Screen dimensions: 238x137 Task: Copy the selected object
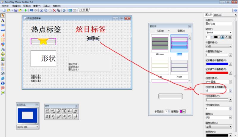pos(46,10)
